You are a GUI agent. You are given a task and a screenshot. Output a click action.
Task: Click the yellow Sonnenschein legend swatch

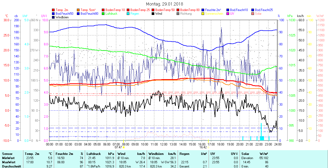click(x=203, y=14)
